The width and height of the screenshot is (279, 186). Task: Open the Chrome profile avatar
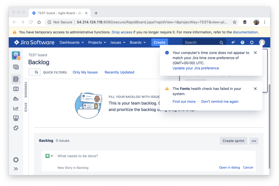pos(256,22)
